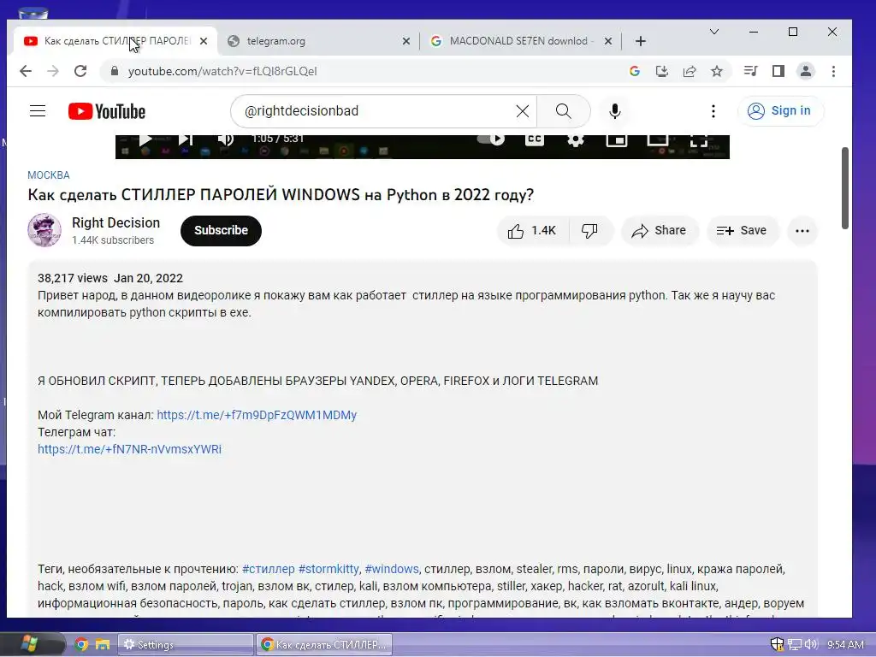
Task: Go back to the previous page
Action: point(26,71)
